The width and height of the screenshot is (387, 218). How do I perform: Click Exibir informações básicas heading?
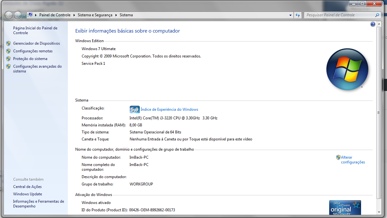127,31
